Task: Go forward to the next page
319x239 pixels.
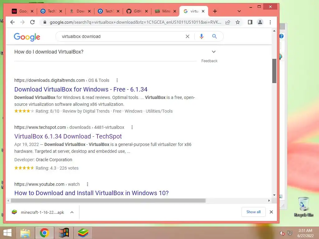Action: coord(22,22)
